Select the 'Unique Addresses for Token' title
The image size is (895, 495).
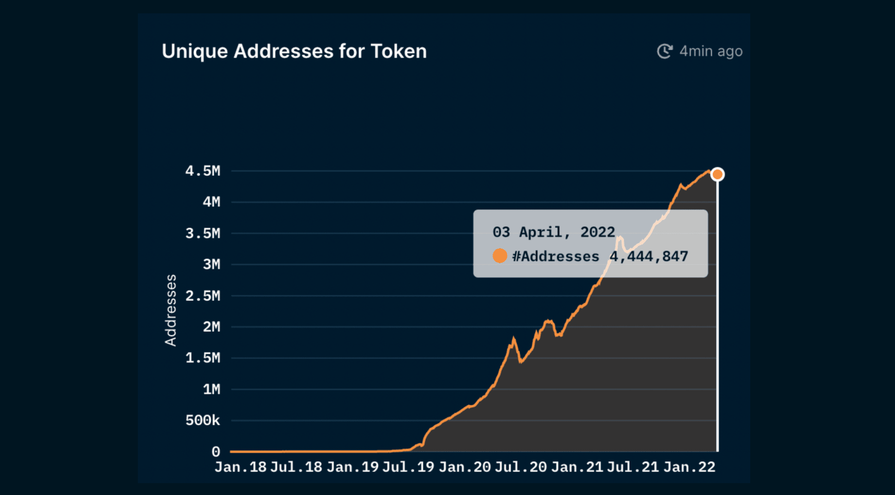(294, 51)
